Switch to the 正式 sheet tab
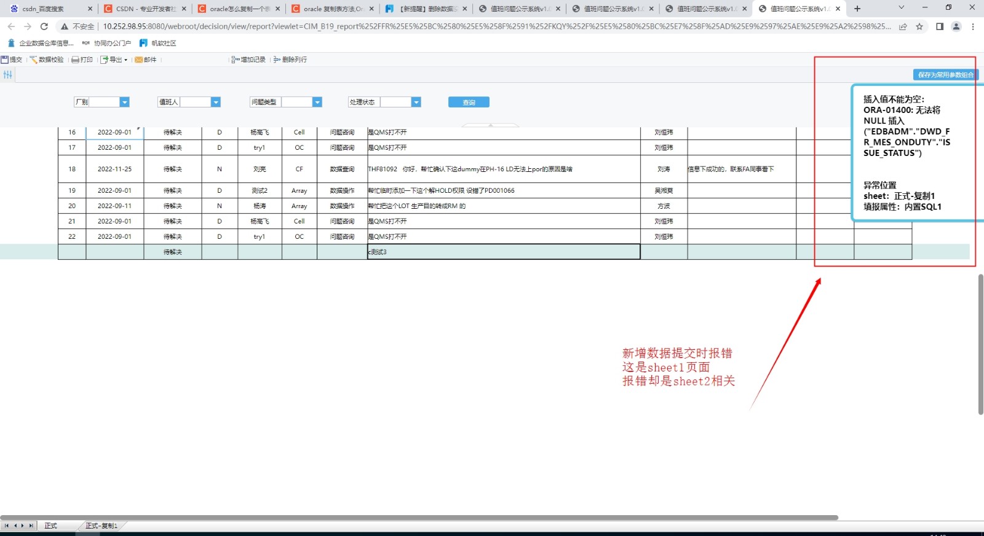The width and height of the screenshot is (984, 536). [x=50, y=526]
